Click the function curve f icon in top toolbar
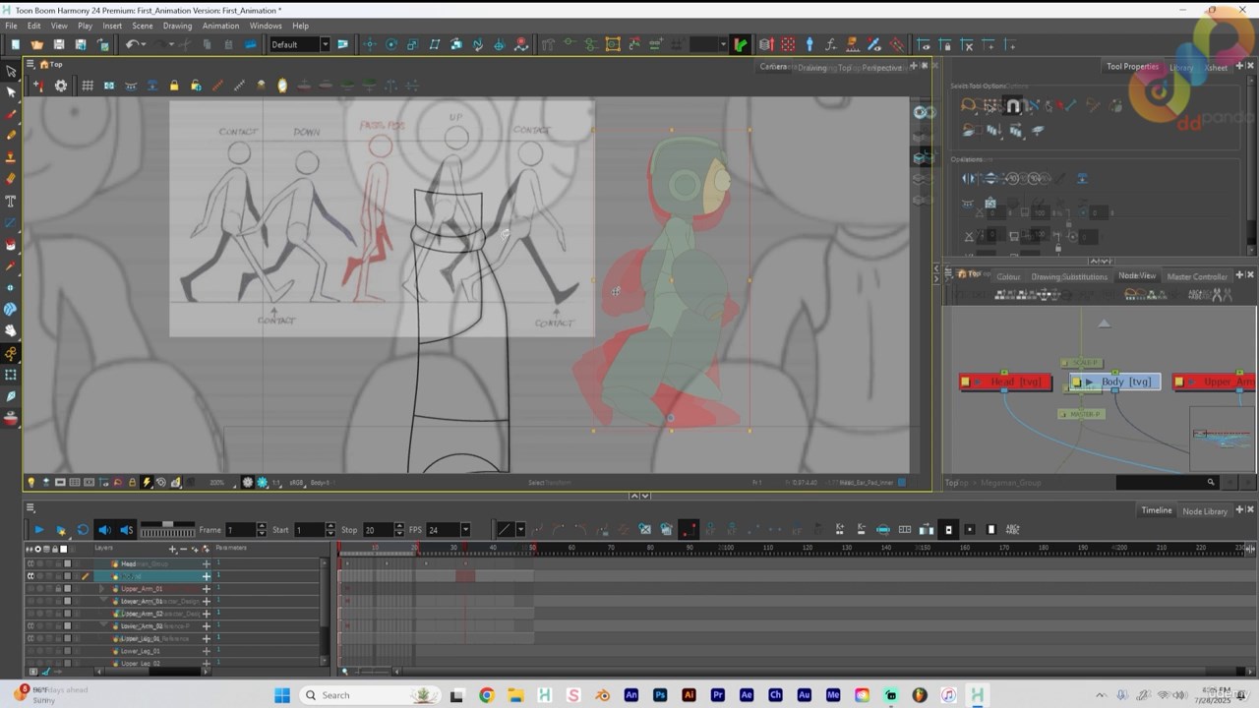The height and width of the screenshot is (708, 1259). [830, 44]
